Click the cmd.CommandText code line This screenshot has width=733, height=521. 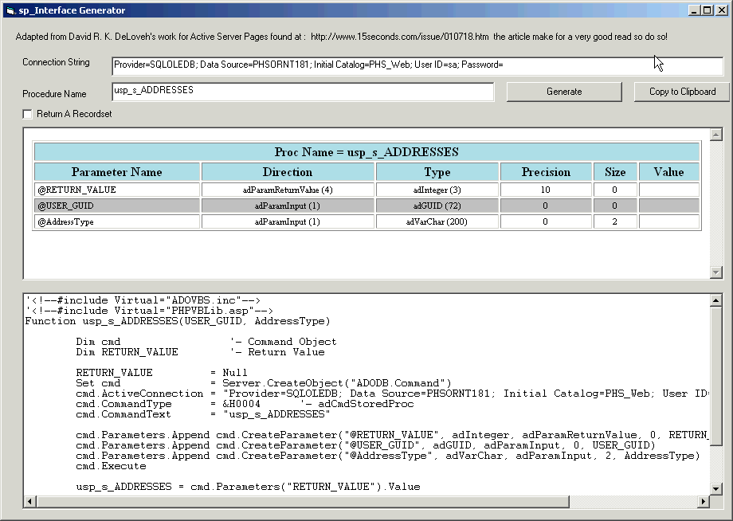(203, 414)
